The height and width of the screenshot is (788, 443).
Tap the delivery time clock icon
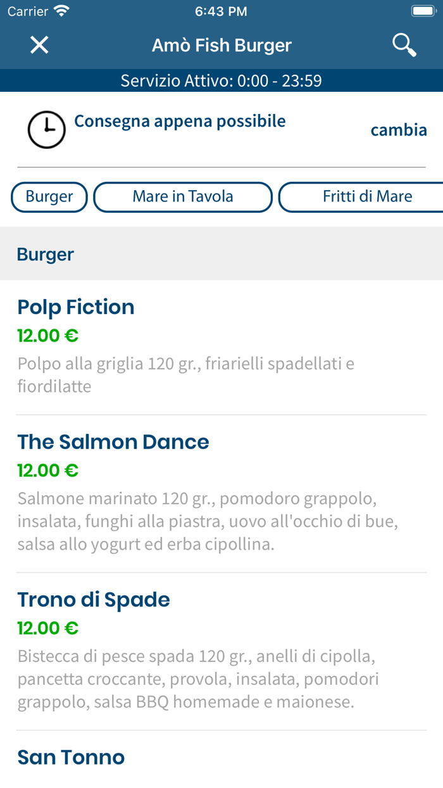pos(46,130)
